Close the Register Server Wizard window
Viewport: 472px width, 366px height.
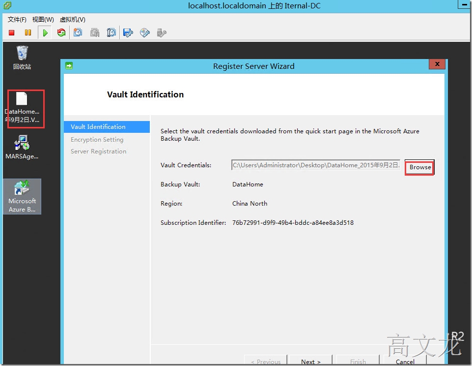[437, 64]
